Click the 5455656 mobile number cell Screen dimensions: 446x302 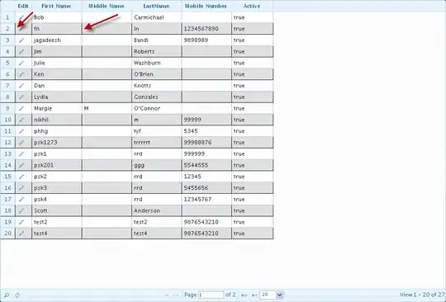coord(206,188)
